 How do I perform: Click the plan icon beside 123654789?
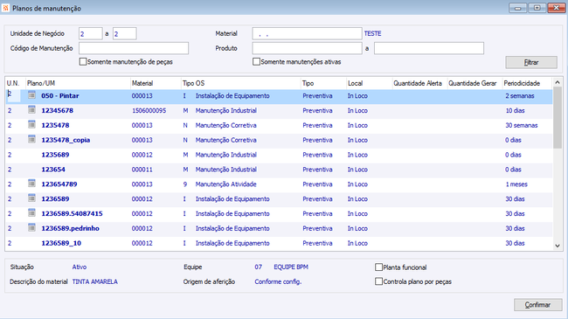31,184
